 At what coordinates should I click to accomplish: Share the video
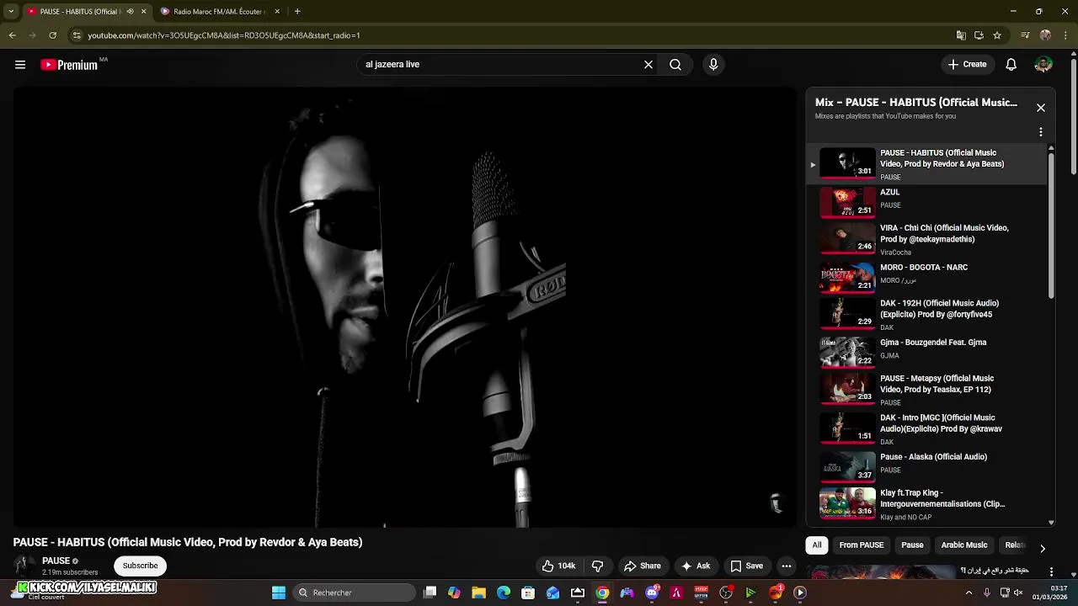point(642,566)
